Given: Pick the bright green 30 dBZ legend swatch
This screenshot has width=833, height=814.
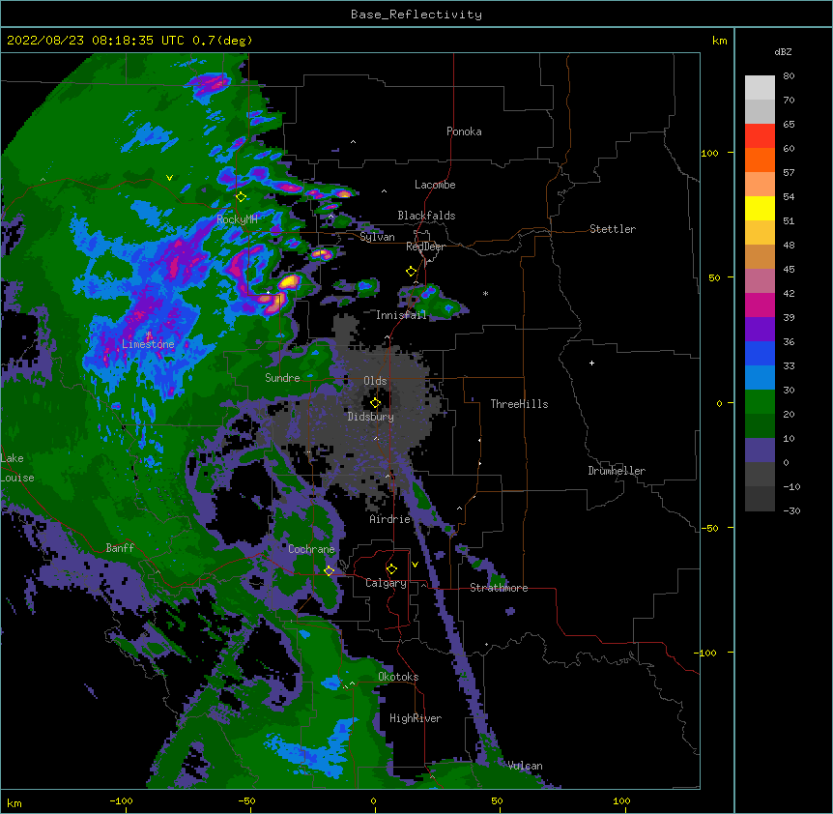Looking at the screenshot, I should click(x=760, y=402).
